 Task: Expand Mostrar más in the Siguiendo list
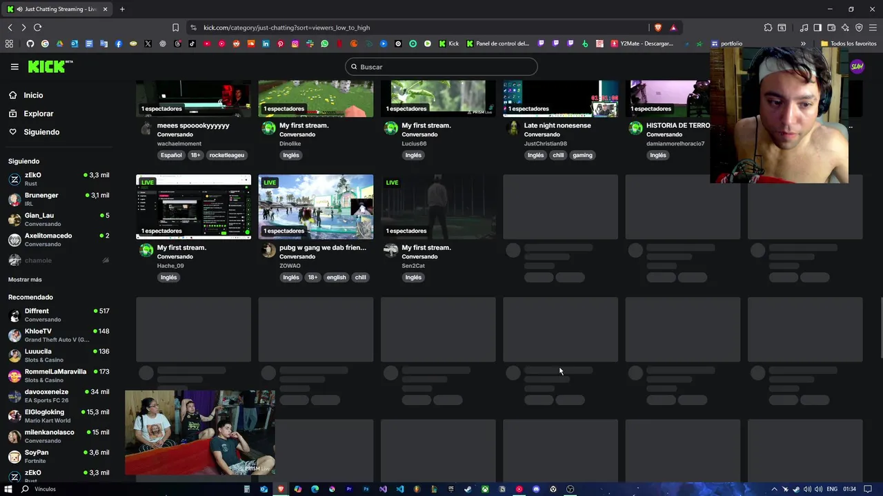(x=25, y=280)
